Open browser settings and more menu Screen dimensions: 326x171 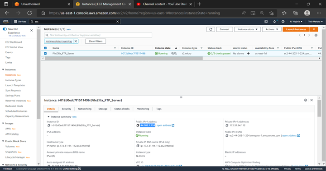(x=319, y=13)
